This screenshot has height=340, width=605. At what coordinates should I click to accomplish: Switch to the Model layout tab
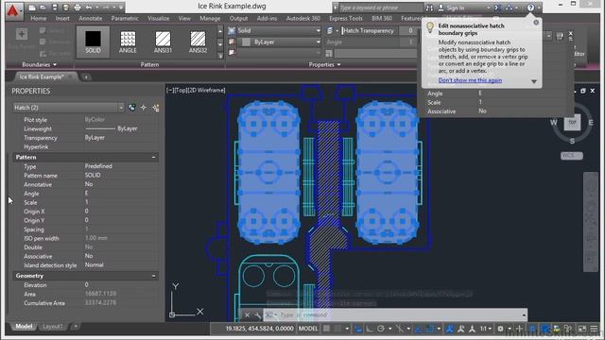(x=24, y=327)
